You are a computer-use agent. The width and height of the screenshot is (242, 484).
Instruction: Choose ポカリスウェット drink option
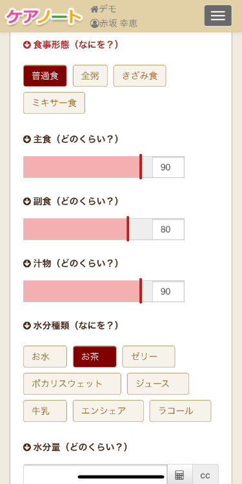click(72, 384)
